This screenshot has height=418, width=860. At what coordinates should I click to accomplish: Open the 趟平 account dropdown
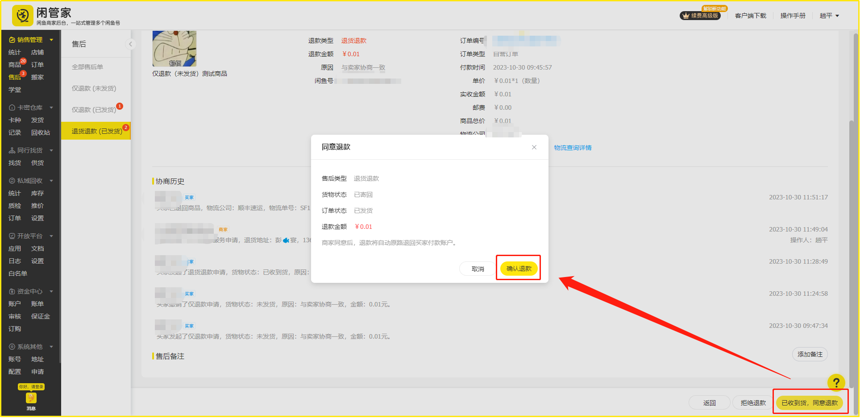point(829,16)
